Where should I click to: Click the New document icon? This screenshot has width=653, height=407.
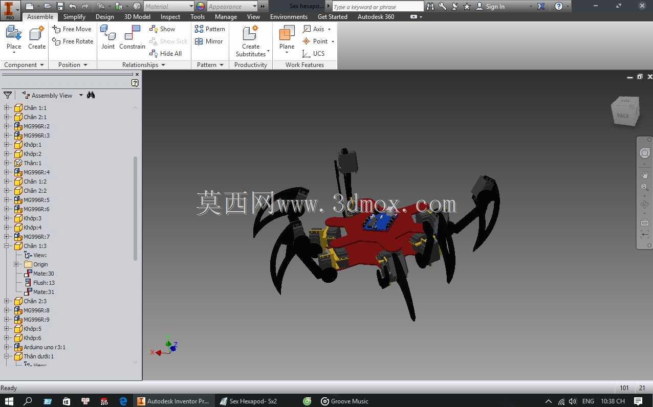tap(30, 6)
